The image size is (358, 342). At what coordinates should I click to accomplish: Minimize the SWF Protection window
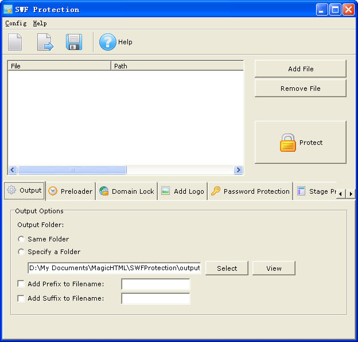click(322, 10)
